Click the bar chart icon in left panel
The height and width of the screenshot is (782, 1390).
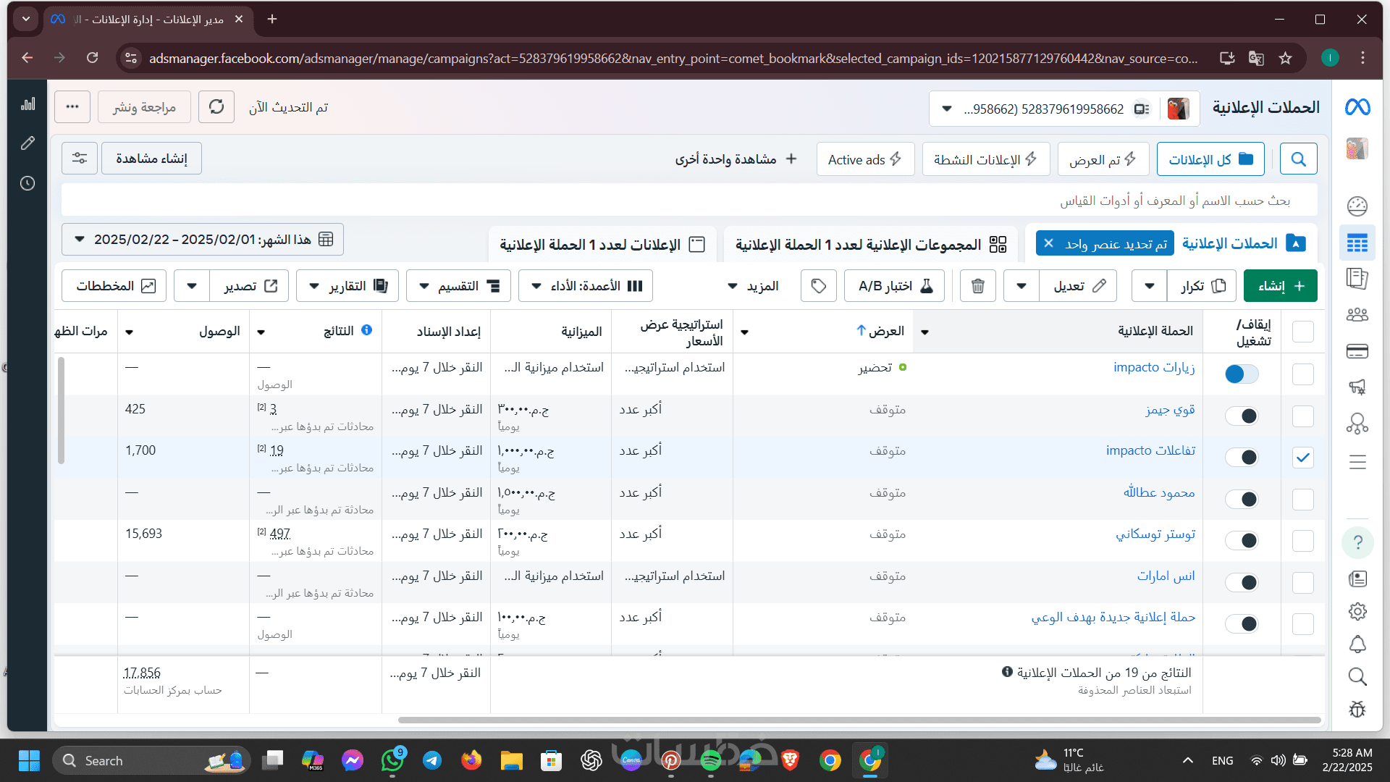pyautogui.click(x=28, y=104)
